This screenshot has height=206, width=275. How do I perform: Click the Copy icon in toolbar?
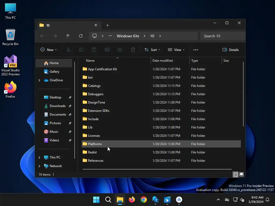[81, 50]
